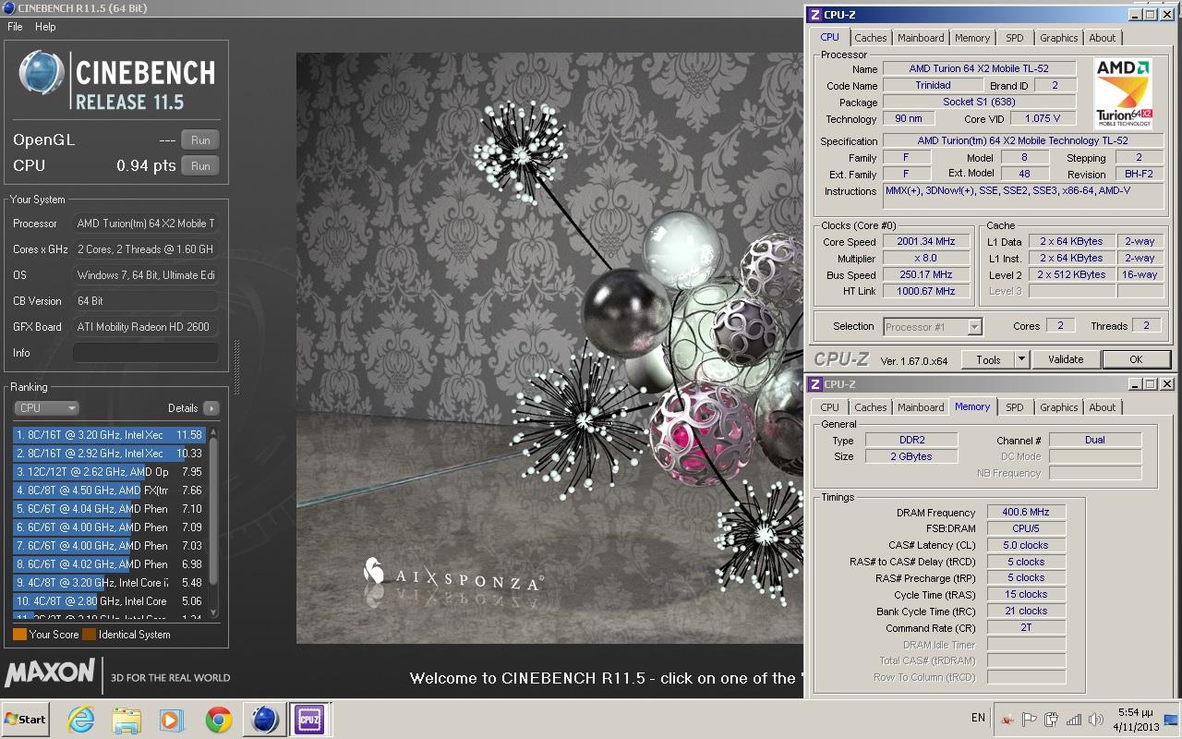Open Action Center flag icon
This screenshot has width=1182, height=739.
(1030, 720)
